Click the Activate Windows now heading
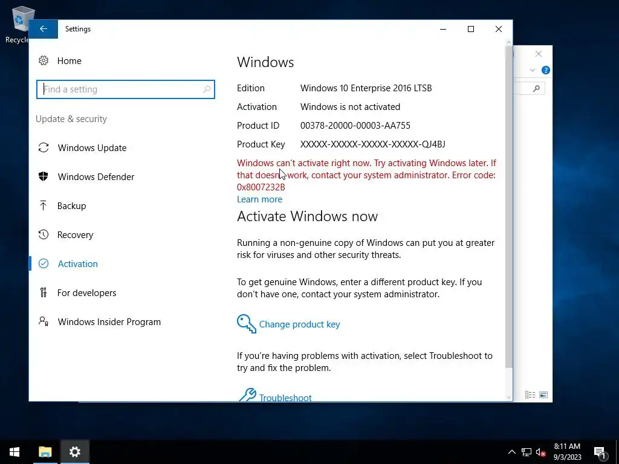The image size is (619, 464). tap(307, 216)
